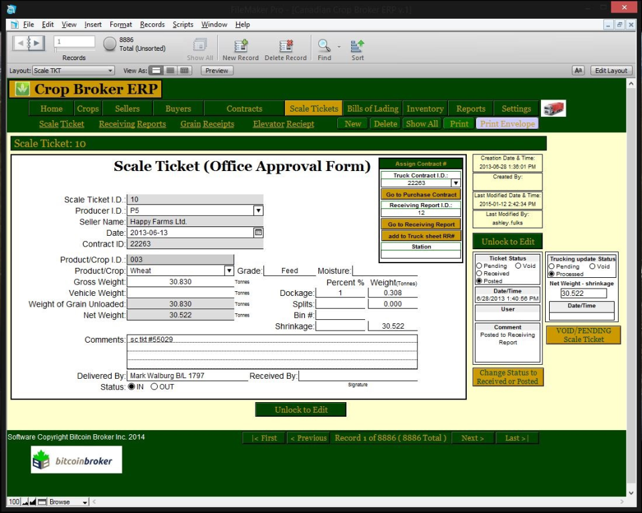Open the File menu

tap(28, 25)
